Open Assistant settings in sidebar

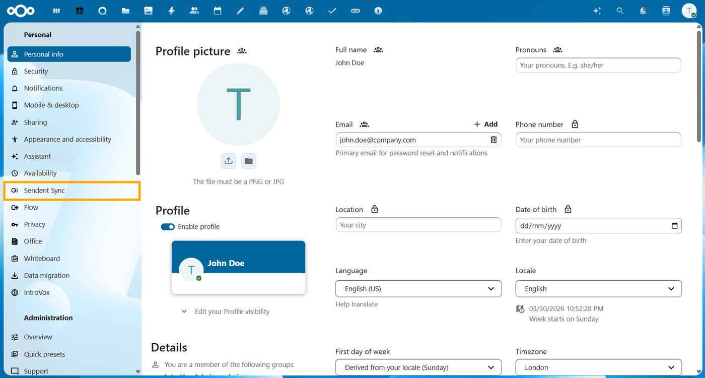[69, 156]
